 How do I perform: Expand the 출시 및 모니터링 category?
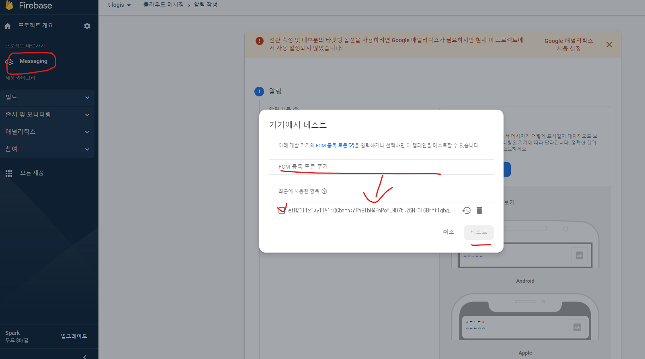(47, 115)
